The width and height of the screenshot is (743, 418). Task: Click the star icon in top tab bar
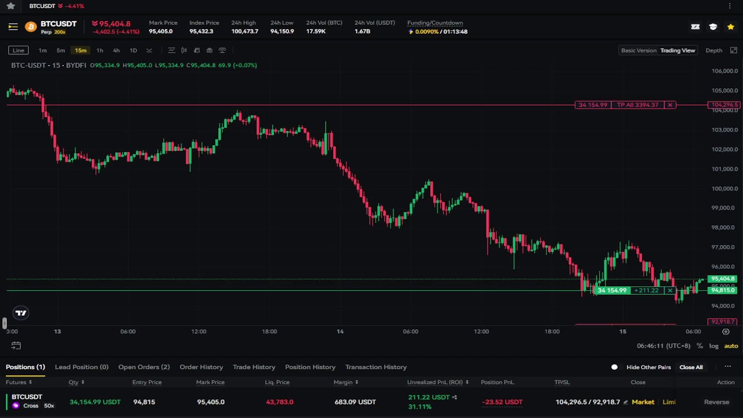pos(10,6)
